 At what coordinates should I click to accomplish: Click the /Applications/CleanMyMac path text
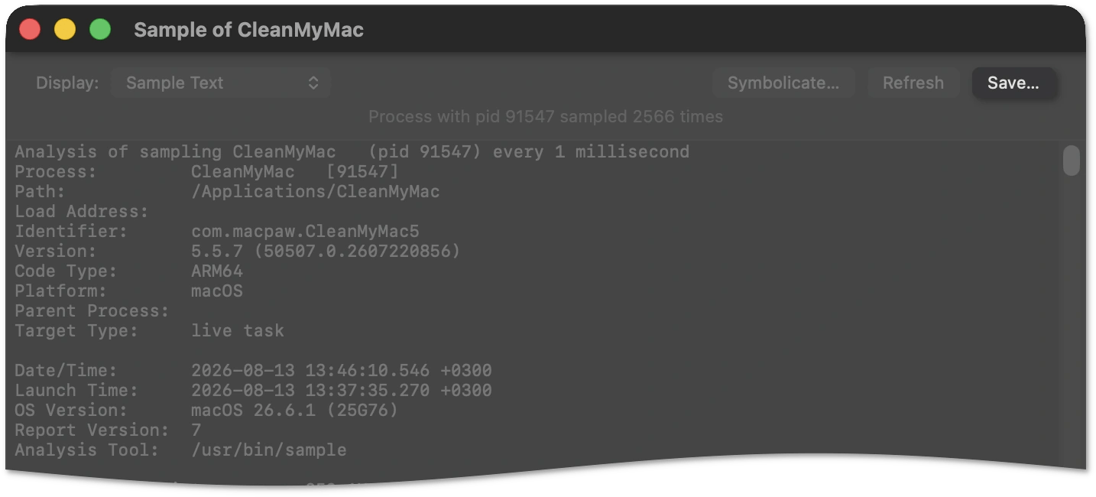[316, 191]
